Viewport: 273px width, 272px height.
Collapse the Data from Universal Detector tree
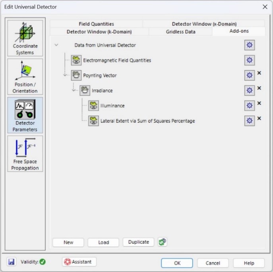pyautogui.click(x=56, y=45)
